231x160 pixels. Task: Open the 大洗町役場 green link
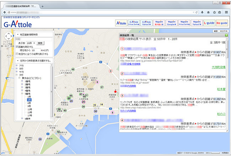[x=219, y=66]
